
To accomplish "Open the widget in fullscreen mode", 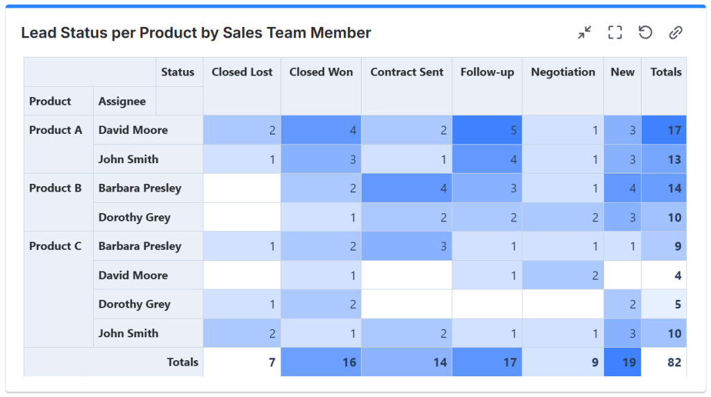I will tap(614, 33).
